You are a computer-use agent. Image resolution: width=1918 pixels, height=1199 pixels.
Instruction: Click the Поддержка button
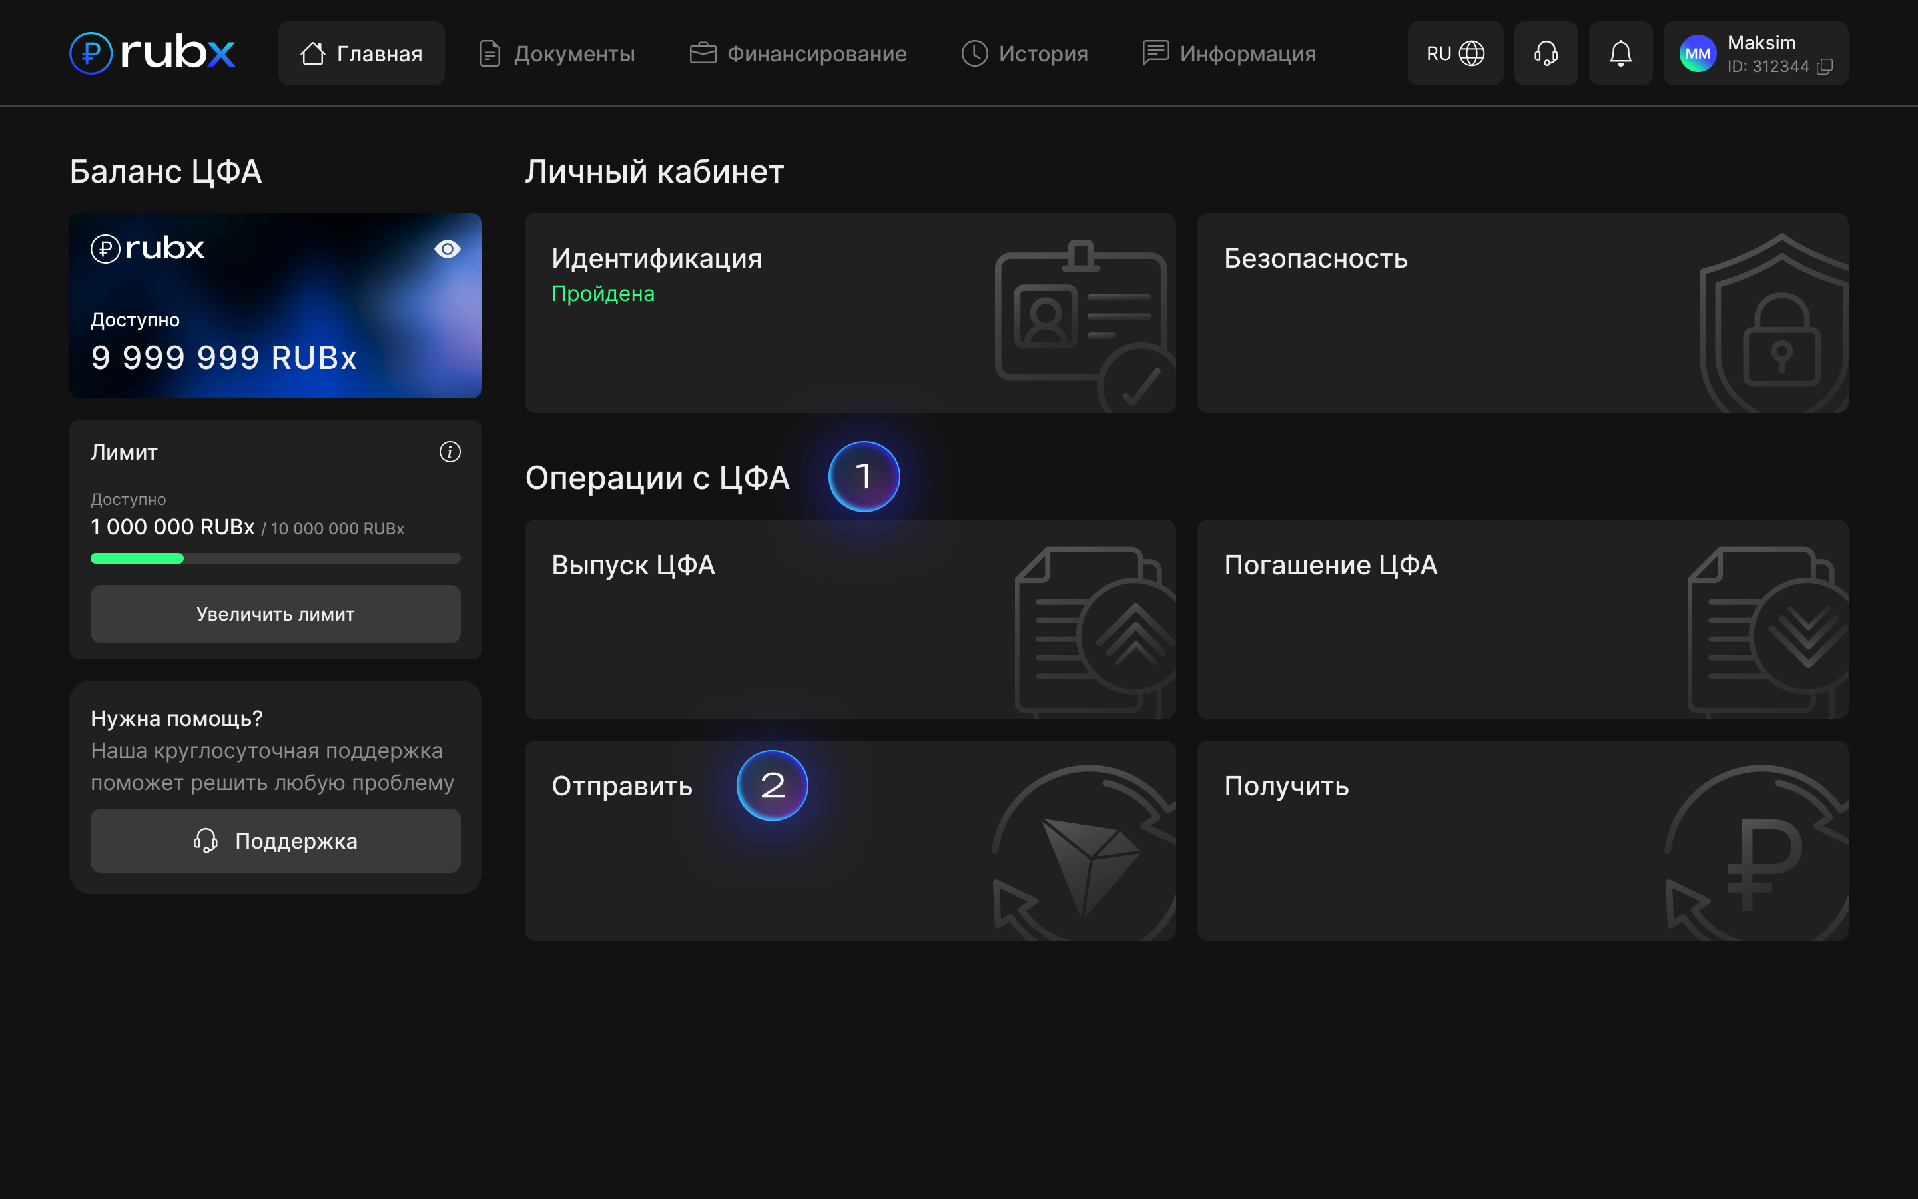[x=275, y=841]
